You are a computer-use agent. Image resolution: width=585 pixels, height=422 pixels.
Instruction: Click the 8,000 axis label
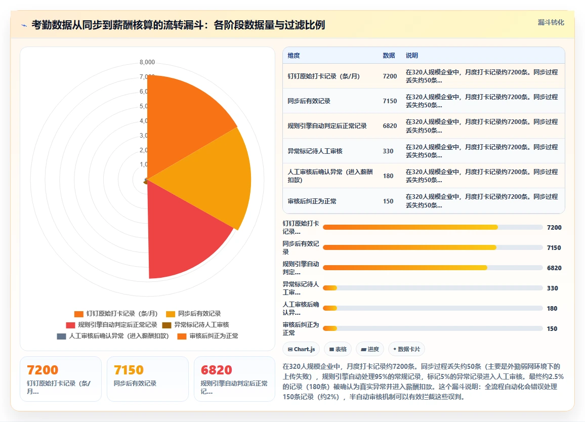147,62
